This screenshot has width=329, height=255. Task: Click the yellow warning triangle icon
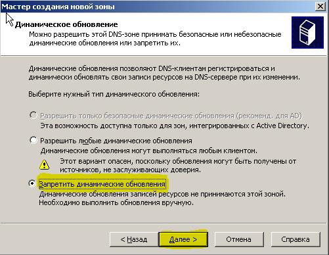[x=44, y=164]
